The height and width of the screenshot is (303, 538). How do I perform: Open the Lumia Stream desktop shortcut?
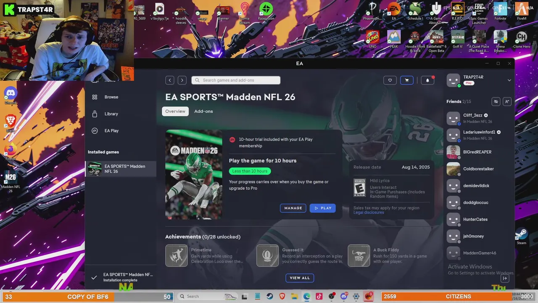tap(245, 13)
